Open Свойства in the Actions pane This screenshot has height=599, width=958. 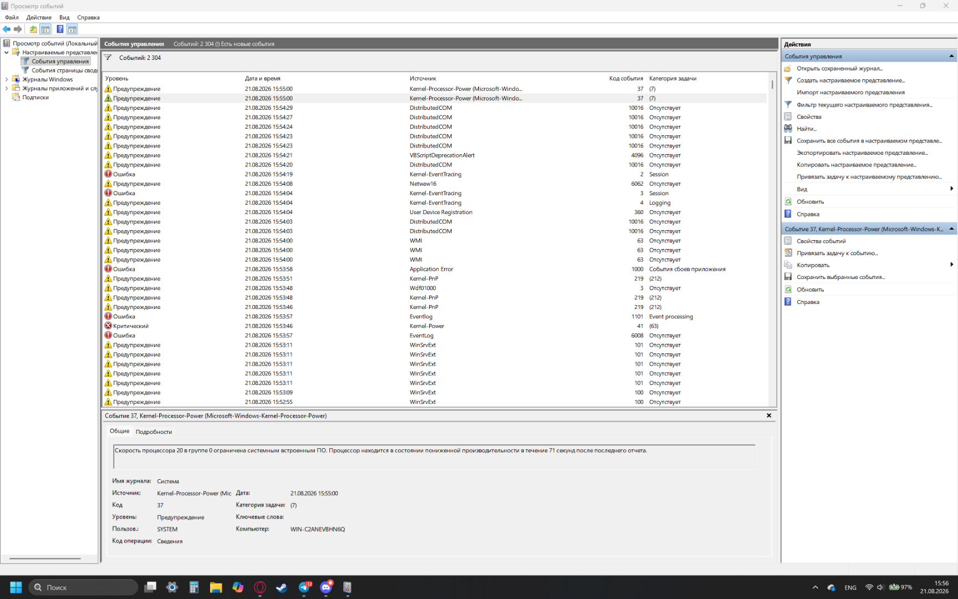tap(809, 117)
